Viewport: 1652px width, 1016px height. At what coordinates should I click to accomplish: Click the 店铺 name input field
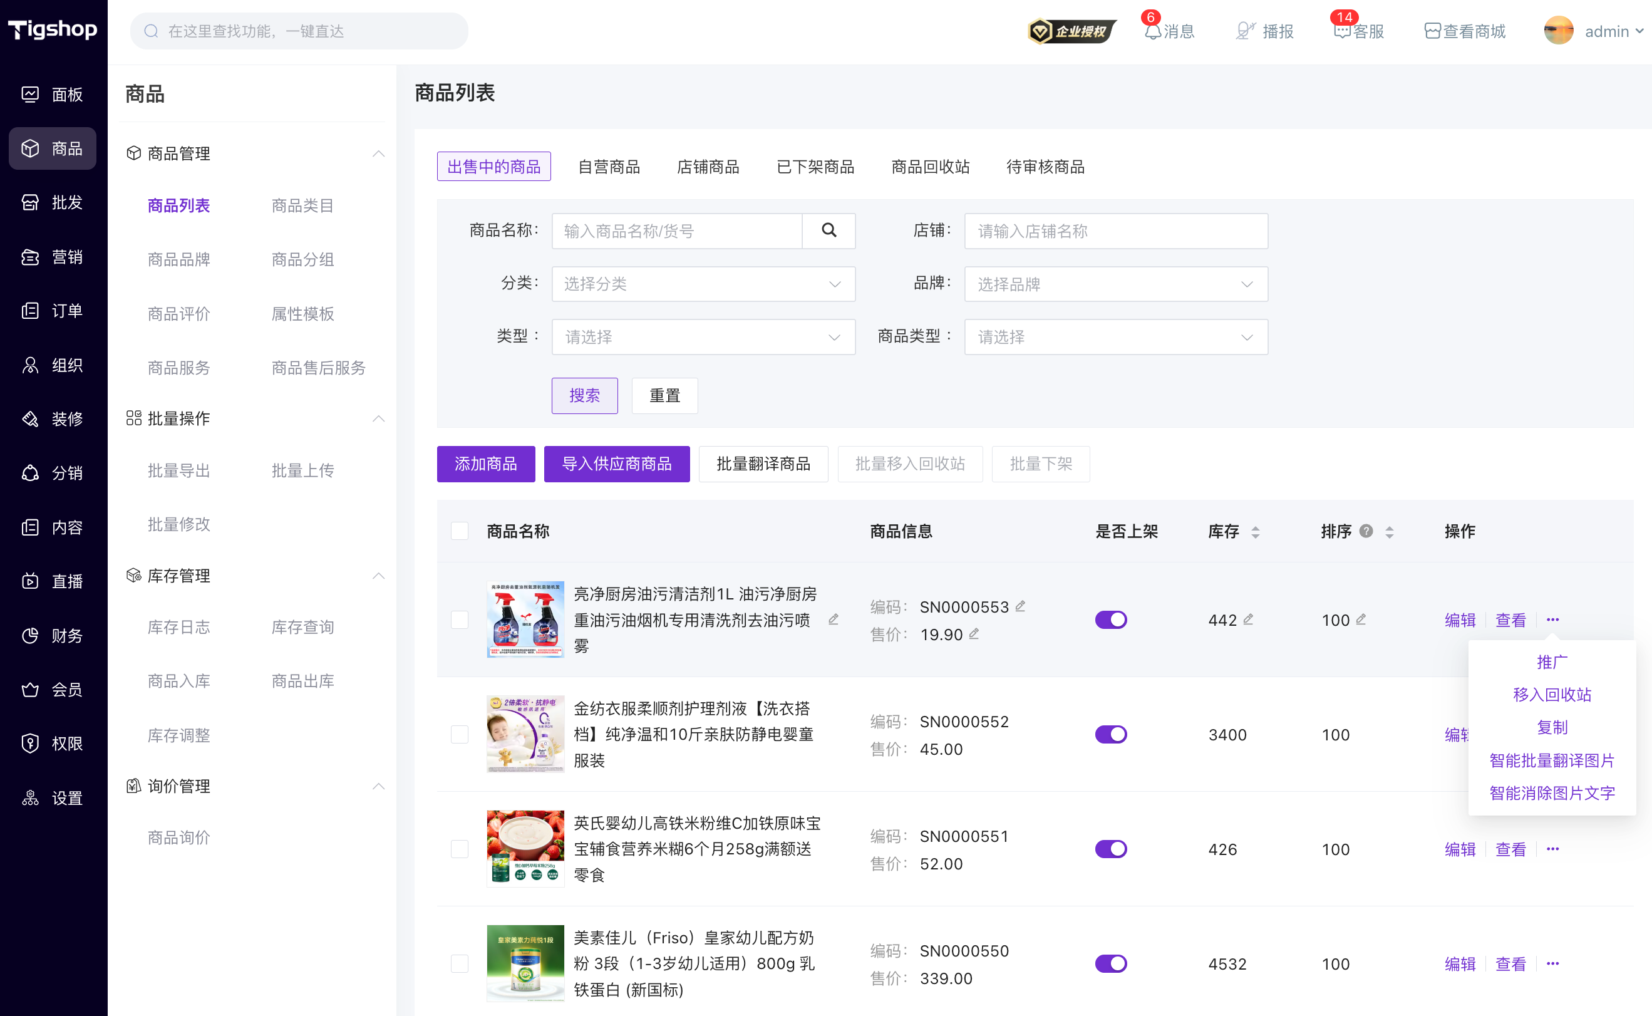coord(1116,231)
